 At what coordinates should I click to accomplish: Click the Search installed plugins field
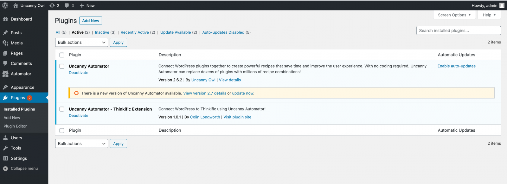(459, 30)
